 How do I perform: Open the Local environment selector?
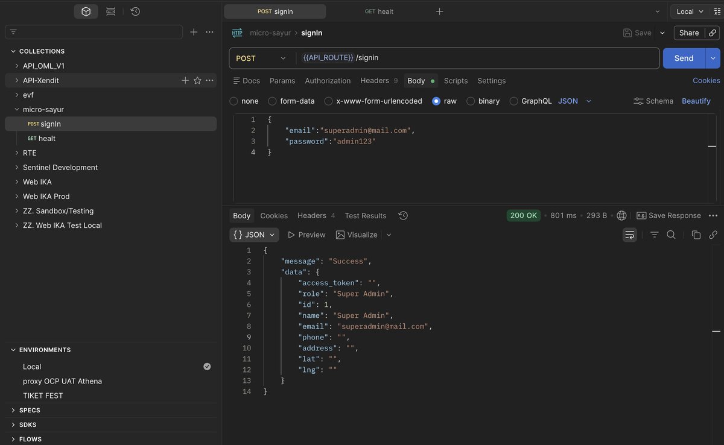tap(690, 11)
